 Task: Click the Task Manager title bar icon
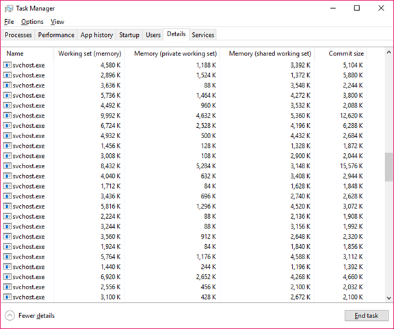[x=9, y=8]
